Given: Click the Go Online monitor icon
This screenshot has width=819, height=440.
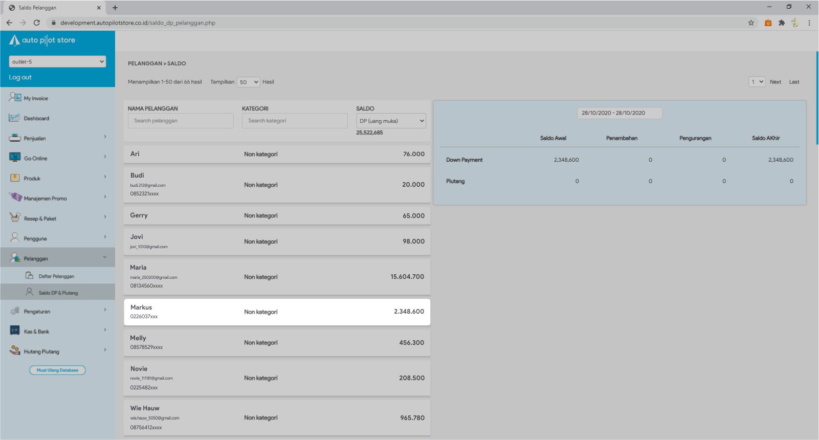Looking at the screenshot, I should click(15, 158).
